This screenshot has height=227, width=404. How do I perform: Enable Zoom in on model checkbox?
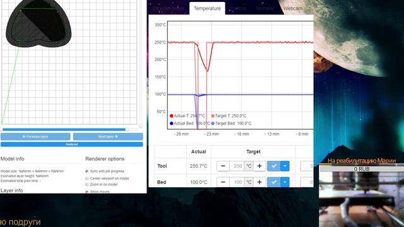87,185
